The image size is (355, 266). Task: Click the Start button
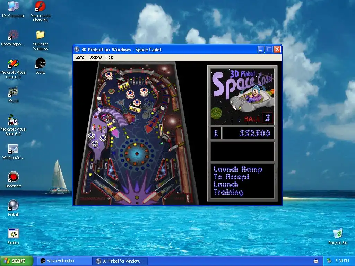tap(16, 261)
